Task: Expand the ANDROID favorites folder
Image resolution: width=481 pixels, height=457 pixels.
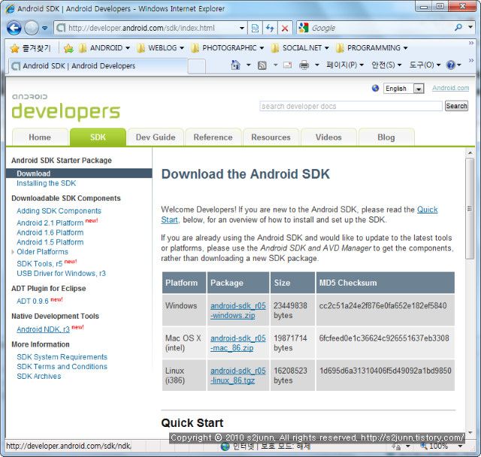Action: [x=104, y=48]
